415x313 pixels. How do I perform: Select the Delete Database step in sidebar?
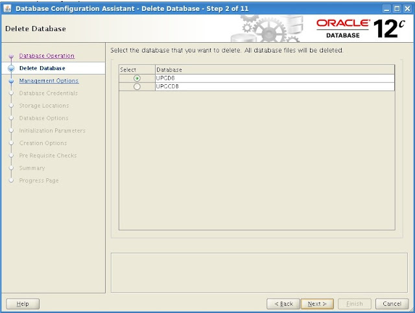(42, 68)
